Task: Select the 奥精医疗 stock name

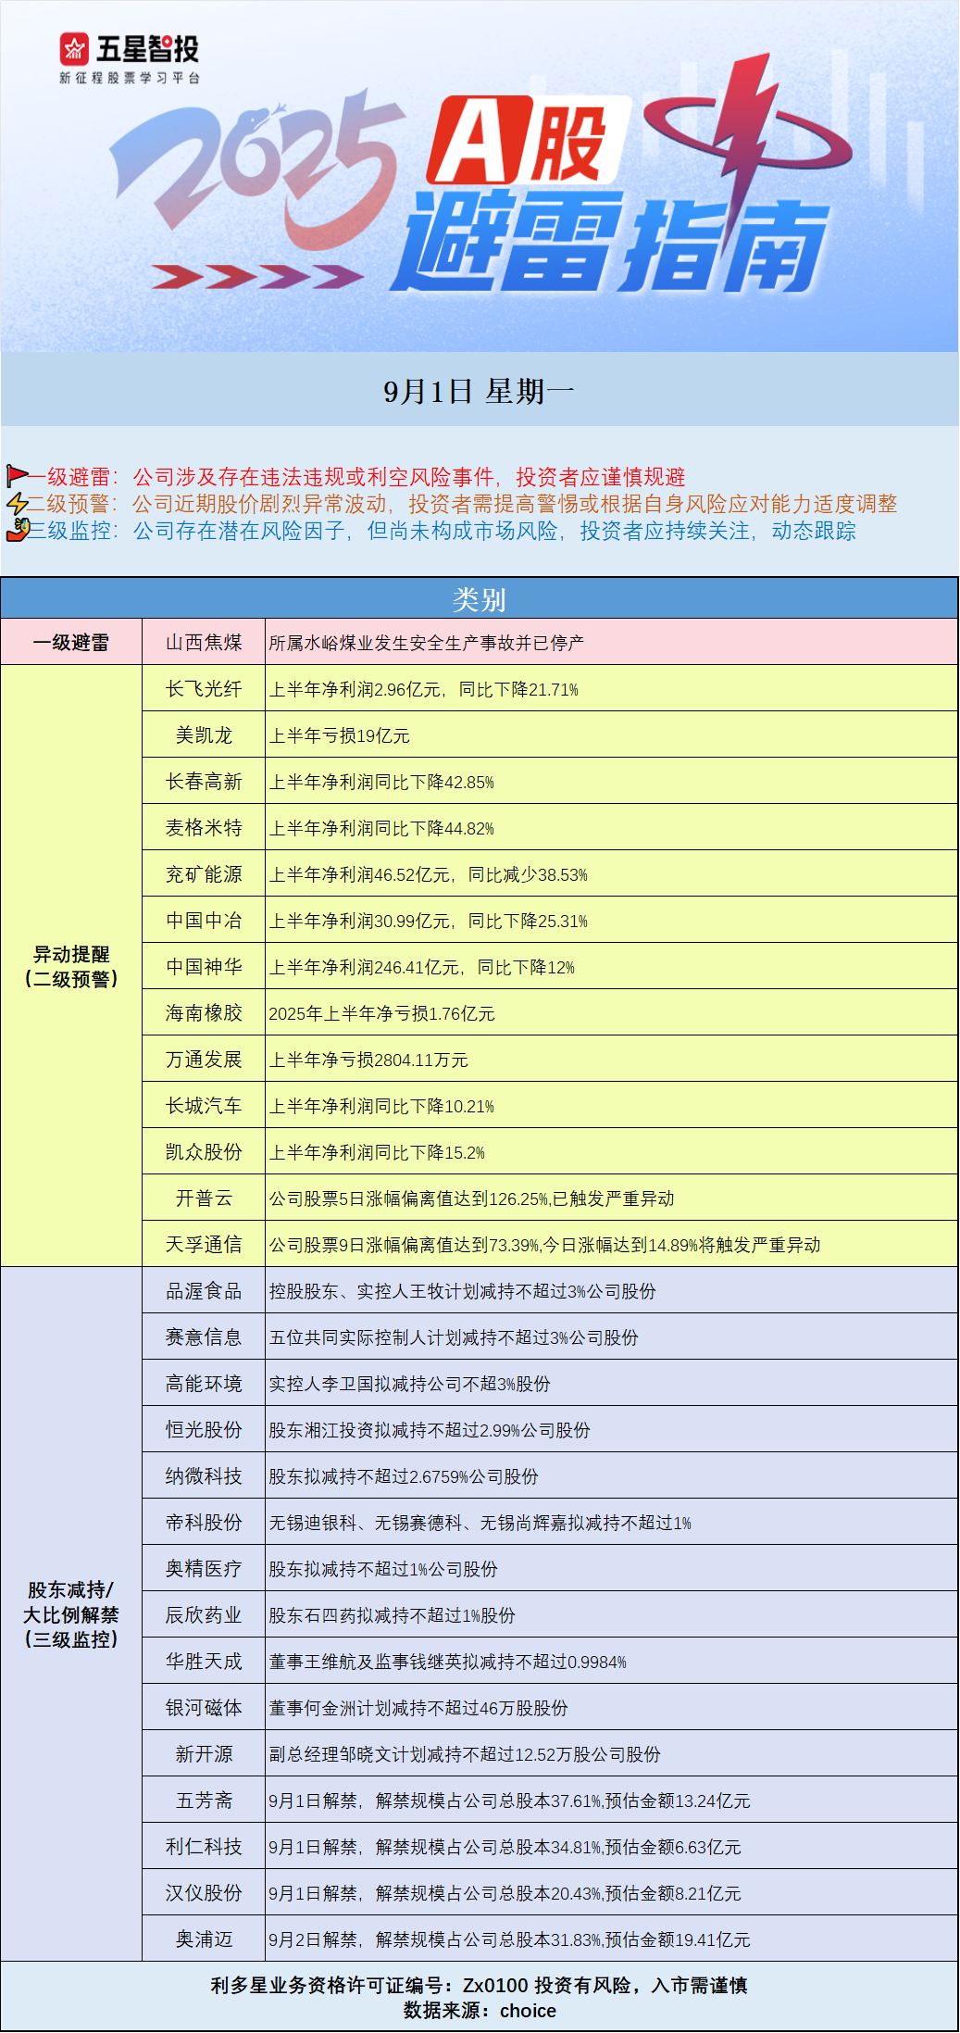Action: click(204, 1568)
